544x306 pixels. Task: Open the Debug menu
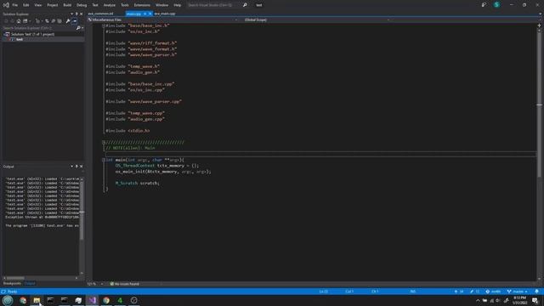pos(82,5)
